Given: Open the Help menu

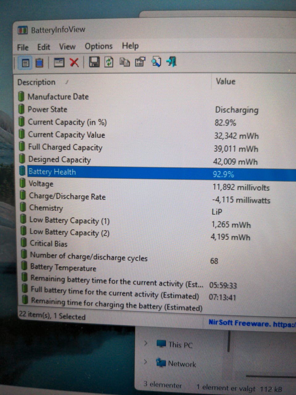Looking at the screenshot, I should coord(130,46).
